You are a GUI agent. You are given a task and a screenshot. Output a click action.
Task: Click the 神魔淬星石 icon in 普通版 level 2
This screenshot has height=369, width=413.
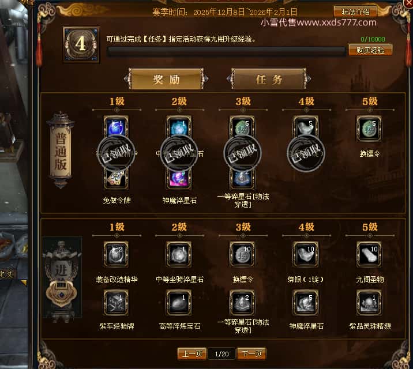click(179, 179)
